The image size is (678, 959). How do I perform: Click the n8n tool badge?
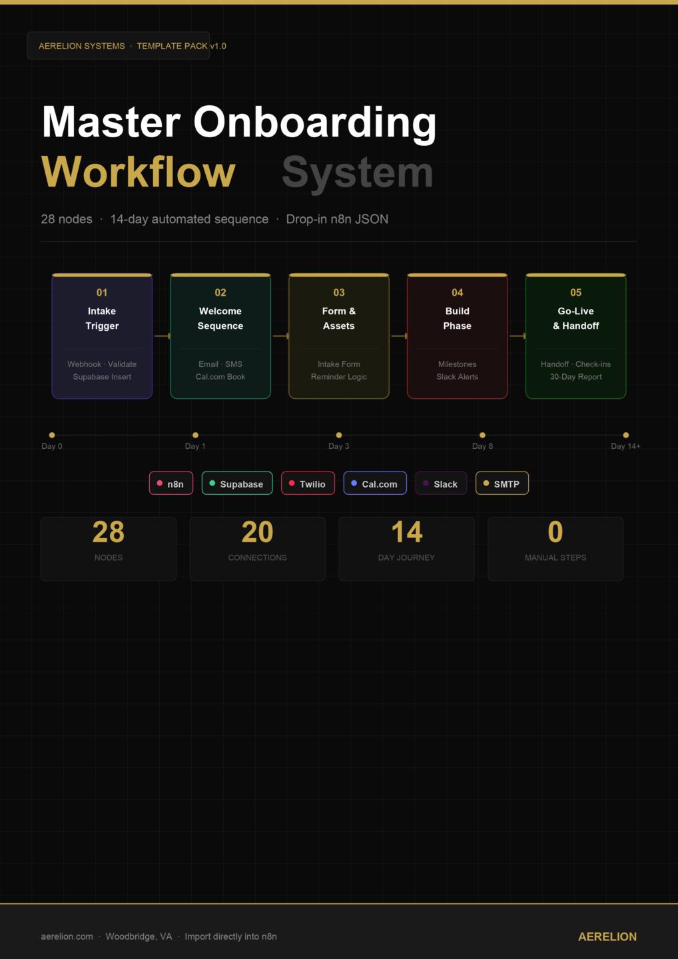171,483
